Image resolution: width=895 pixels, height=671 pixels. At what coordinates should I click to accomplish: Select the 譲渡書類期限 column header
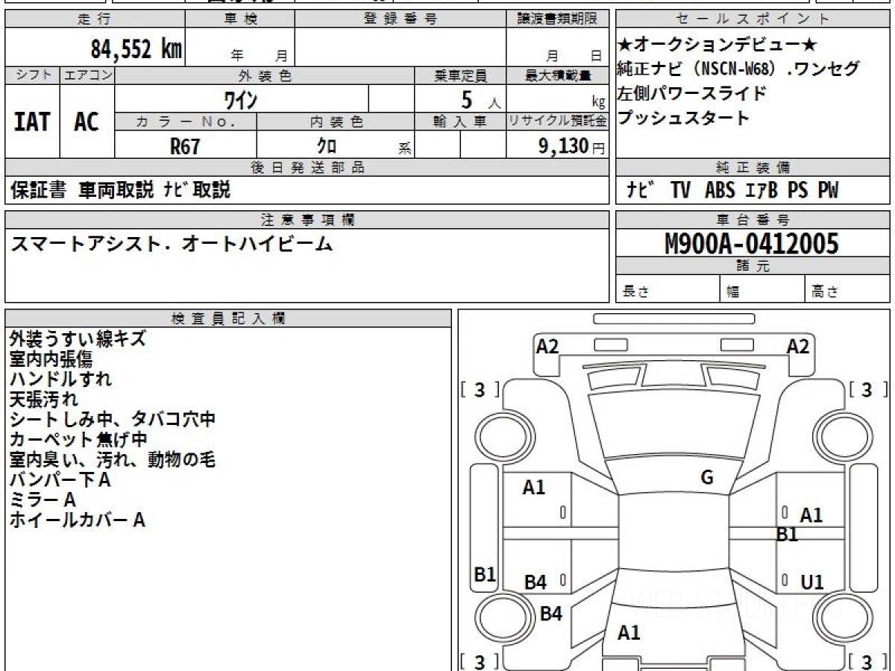click(558, 19)
